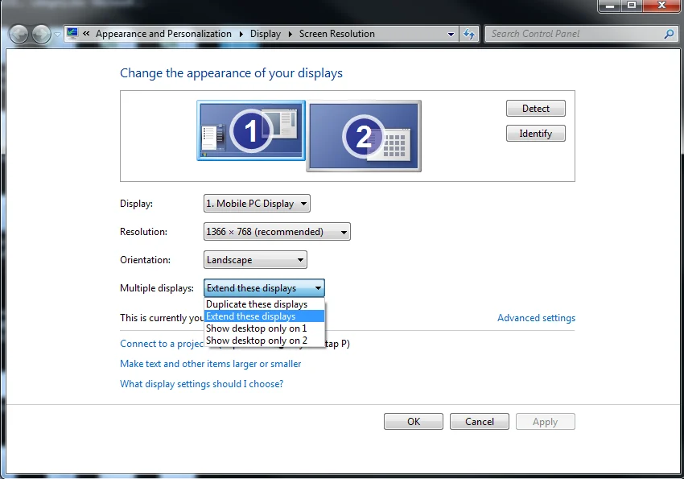This screenshot has width=684, height=479.
Task: Choose Show desktop only on 2
Action: click(265, 341)
